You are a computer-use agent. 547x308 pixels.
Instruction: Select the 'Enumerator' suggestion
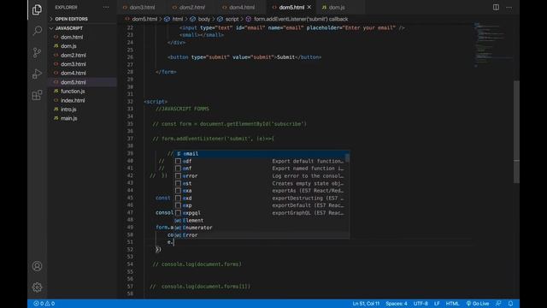point(262,228)
